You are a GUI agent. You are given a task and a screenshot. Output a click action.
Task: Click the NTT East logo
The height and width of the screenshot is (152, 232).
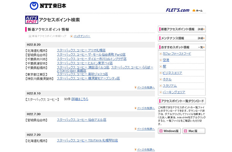coord(48,6)
